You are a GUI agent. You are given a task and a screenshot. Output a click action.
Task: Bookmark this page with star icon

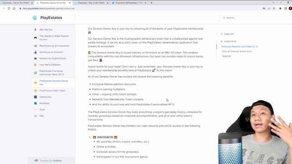tap(274, 8)
